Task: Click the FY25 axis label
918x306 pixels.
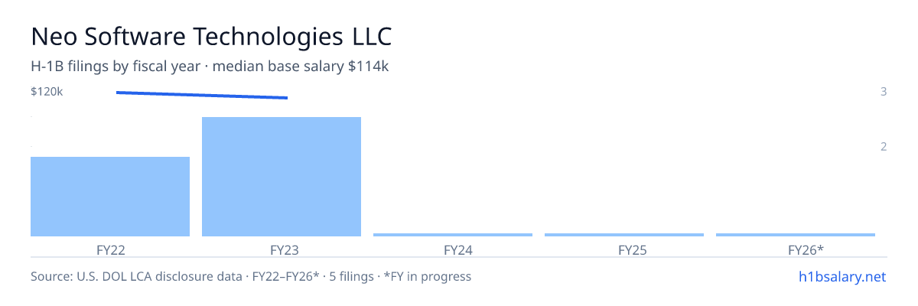Action: point(624,250)
